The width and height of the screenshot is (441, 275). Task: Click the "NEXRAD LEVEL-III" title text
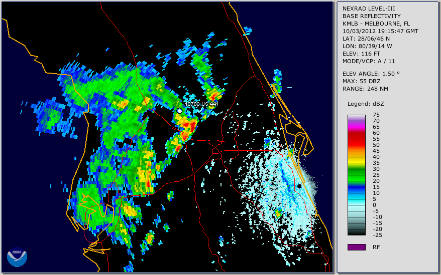[369, 9]
